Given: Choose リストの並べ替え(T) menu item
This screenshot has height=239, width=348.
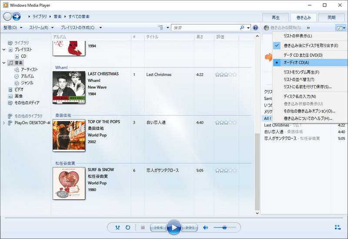Looking at the screenshot, I should (311, 79).
